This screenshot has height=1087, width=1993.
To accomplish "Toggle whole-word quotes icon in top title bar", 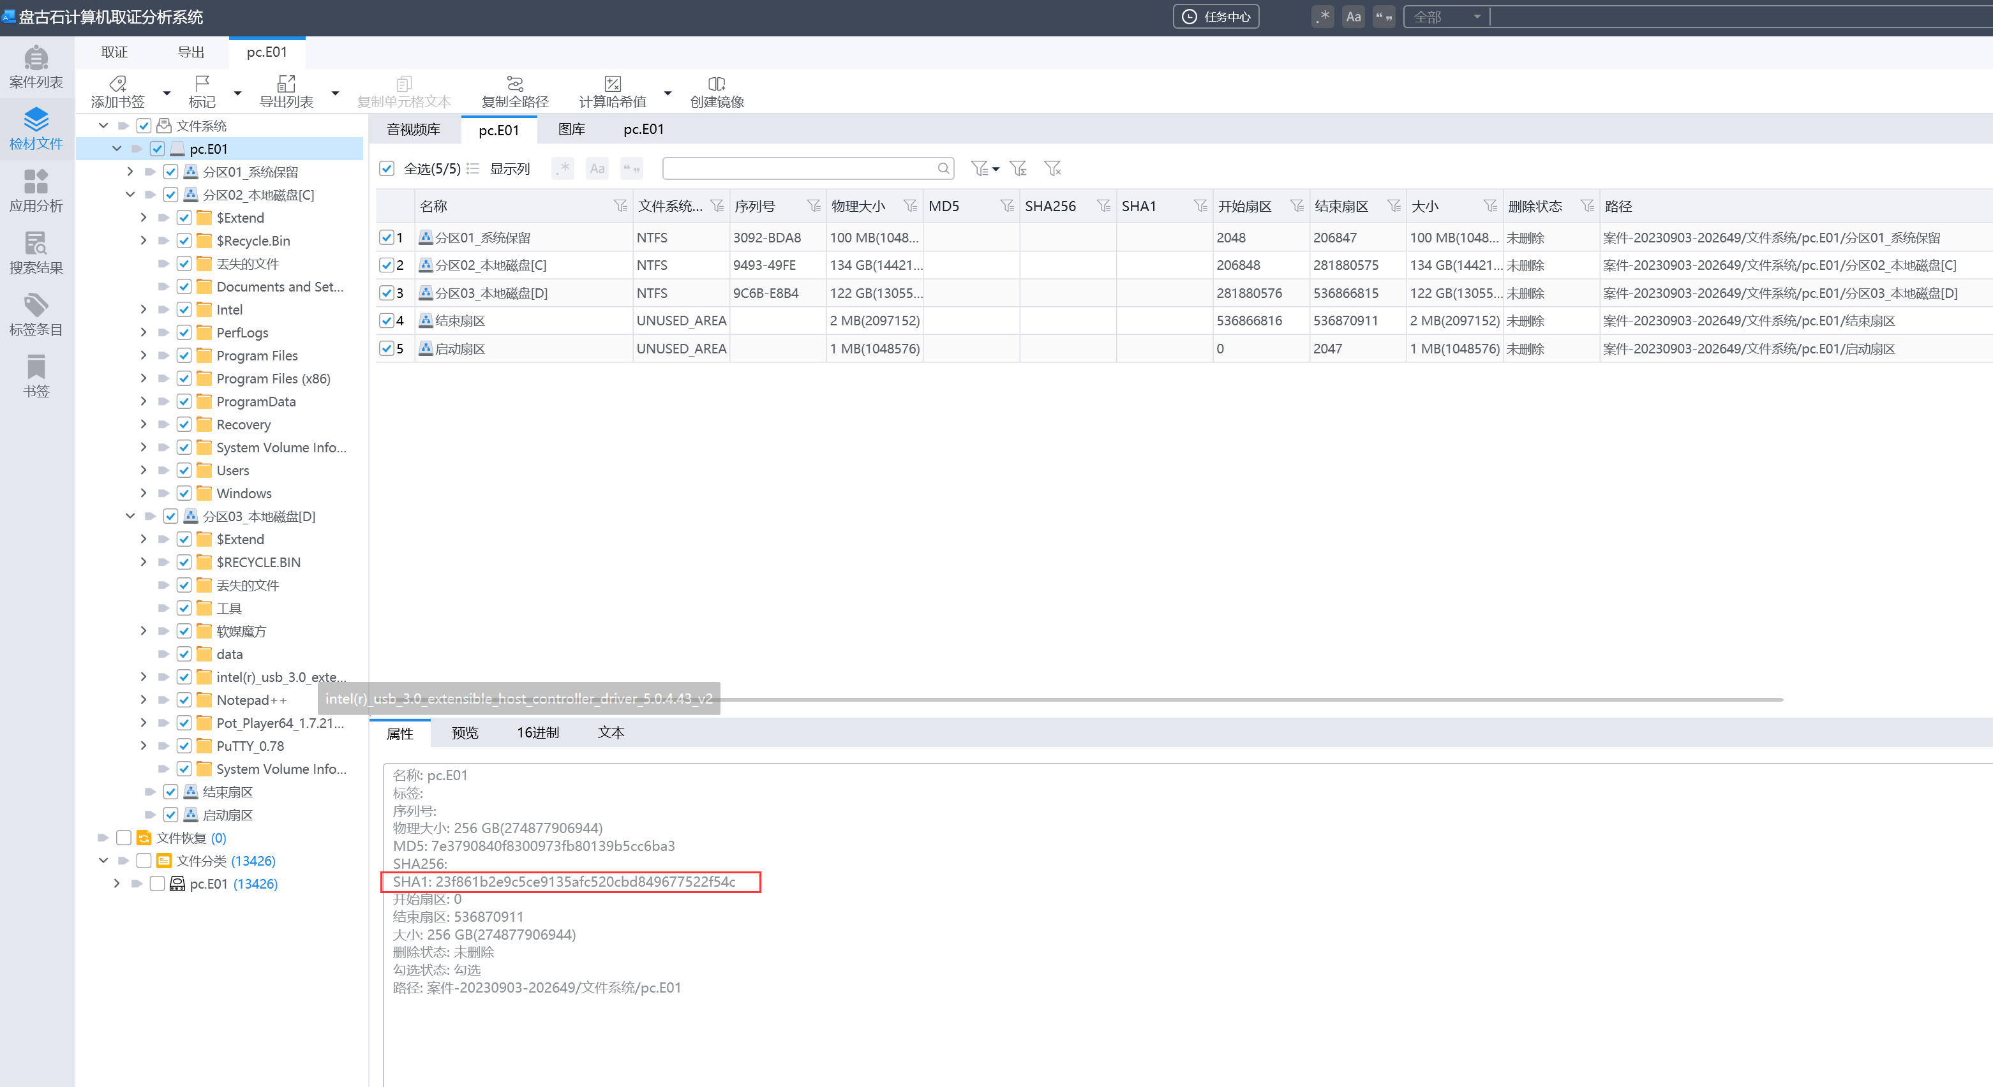I will (x=1384, y=17).
